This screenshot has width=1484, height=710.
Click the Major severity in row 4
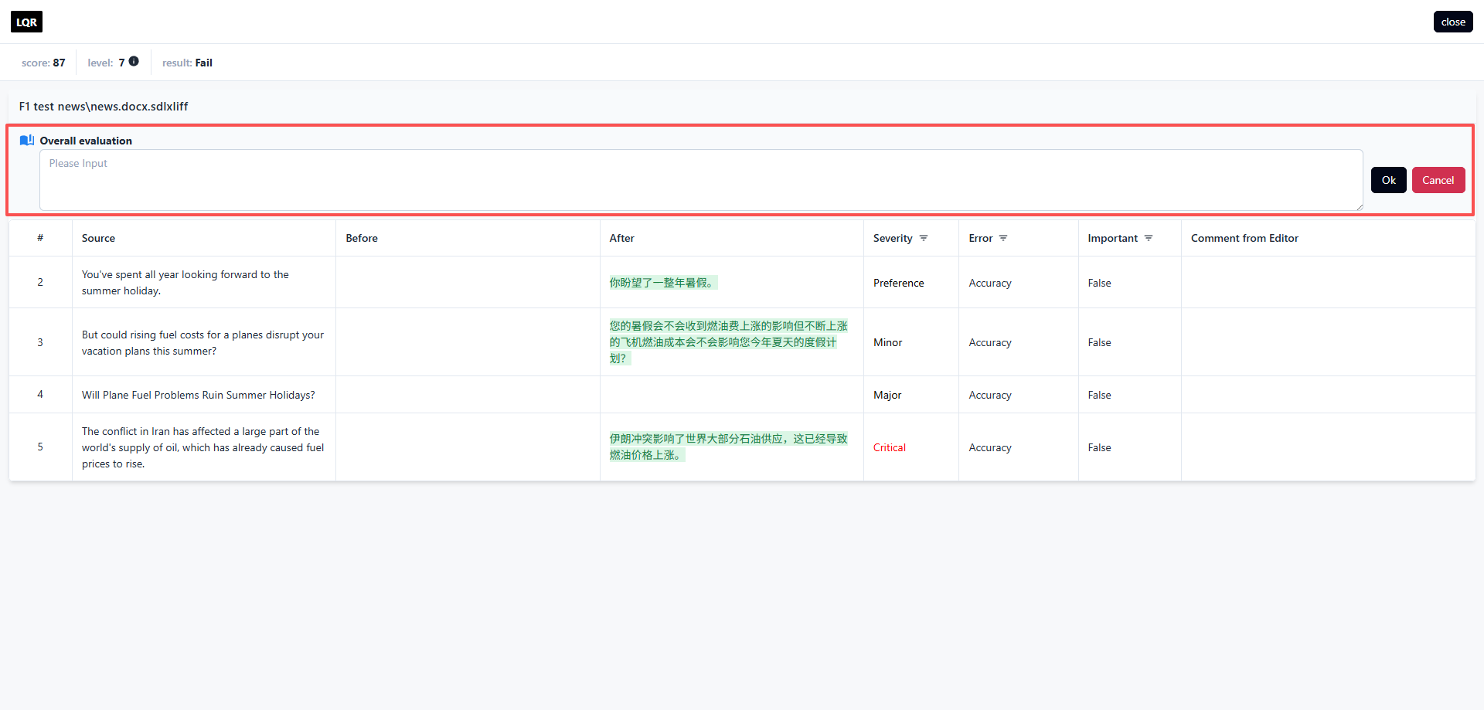887,395
